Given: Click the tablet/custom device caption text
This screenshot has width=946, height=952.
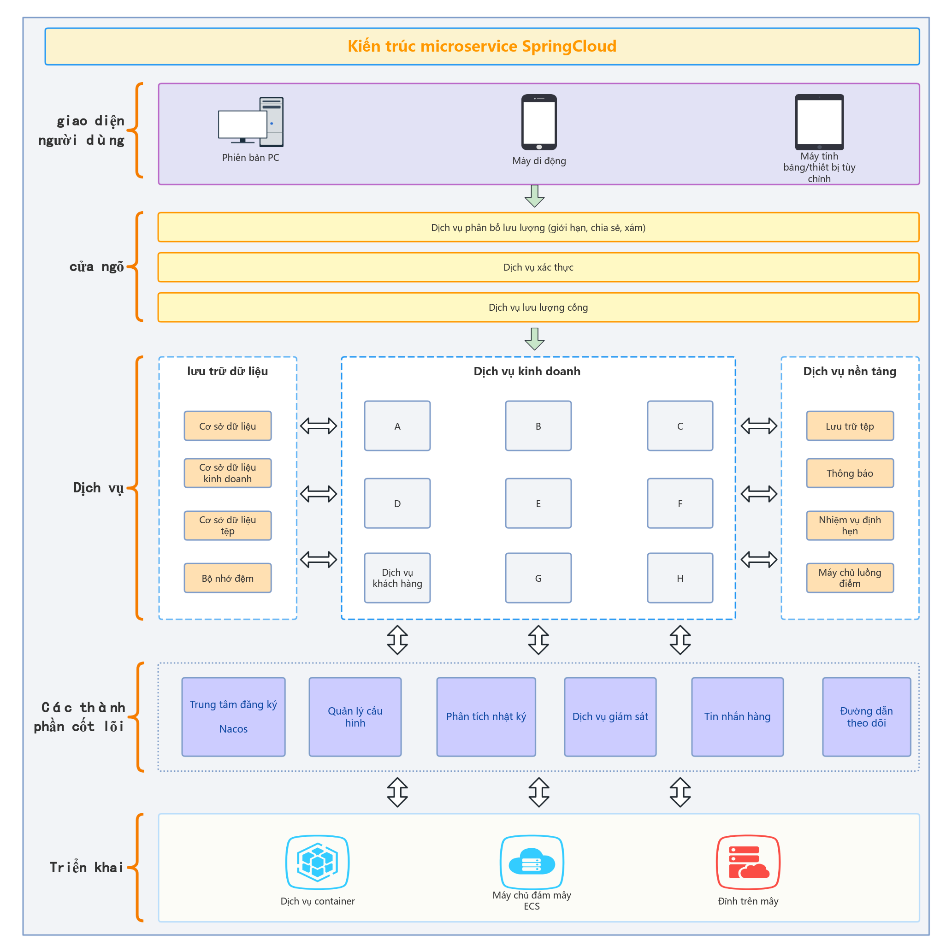Looking at the screenshot, I should (819, 167).
